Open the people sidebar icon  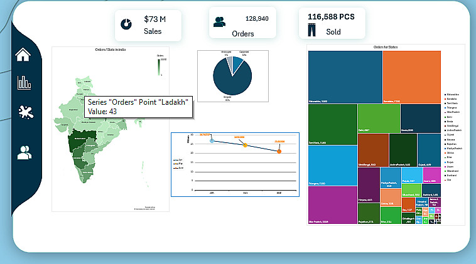pos(24,153)
